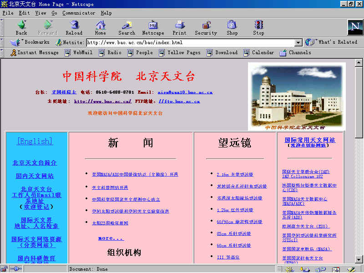Viewport: 364px width, 273px height.
Task: Open the Edit menu
Action: click(x=25, y=13)
